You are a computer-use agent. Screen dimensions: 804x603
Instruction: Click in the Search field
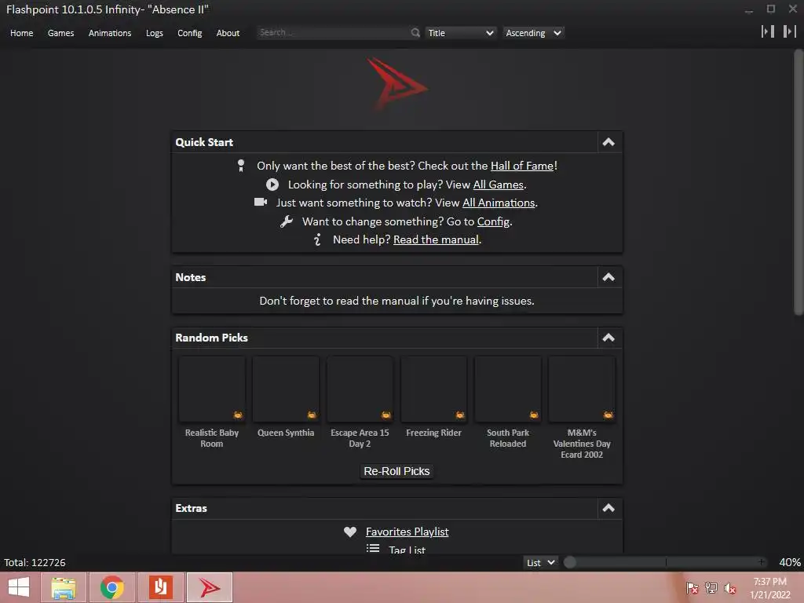(333, 32)
